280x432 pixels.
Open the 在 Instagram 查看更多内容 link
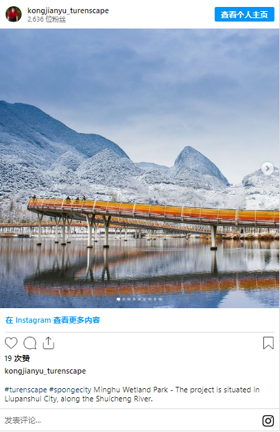(53, 320)
